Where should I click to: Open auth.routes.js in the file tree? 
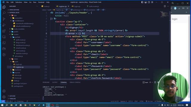point(21,40)
